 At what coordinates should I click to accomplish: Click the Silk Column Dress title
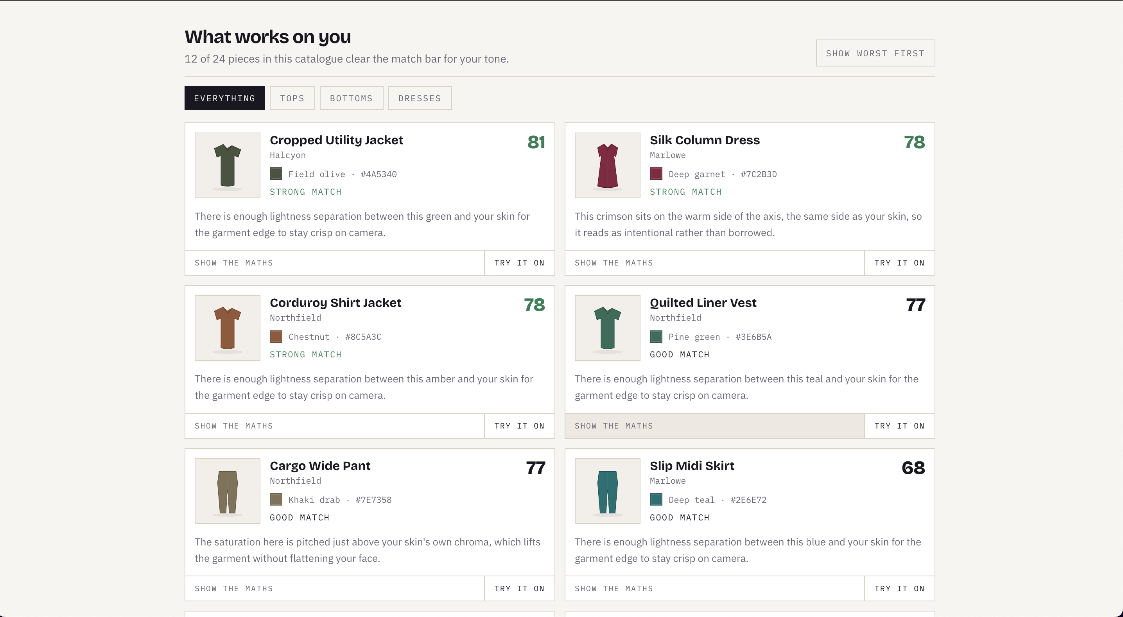705,140
